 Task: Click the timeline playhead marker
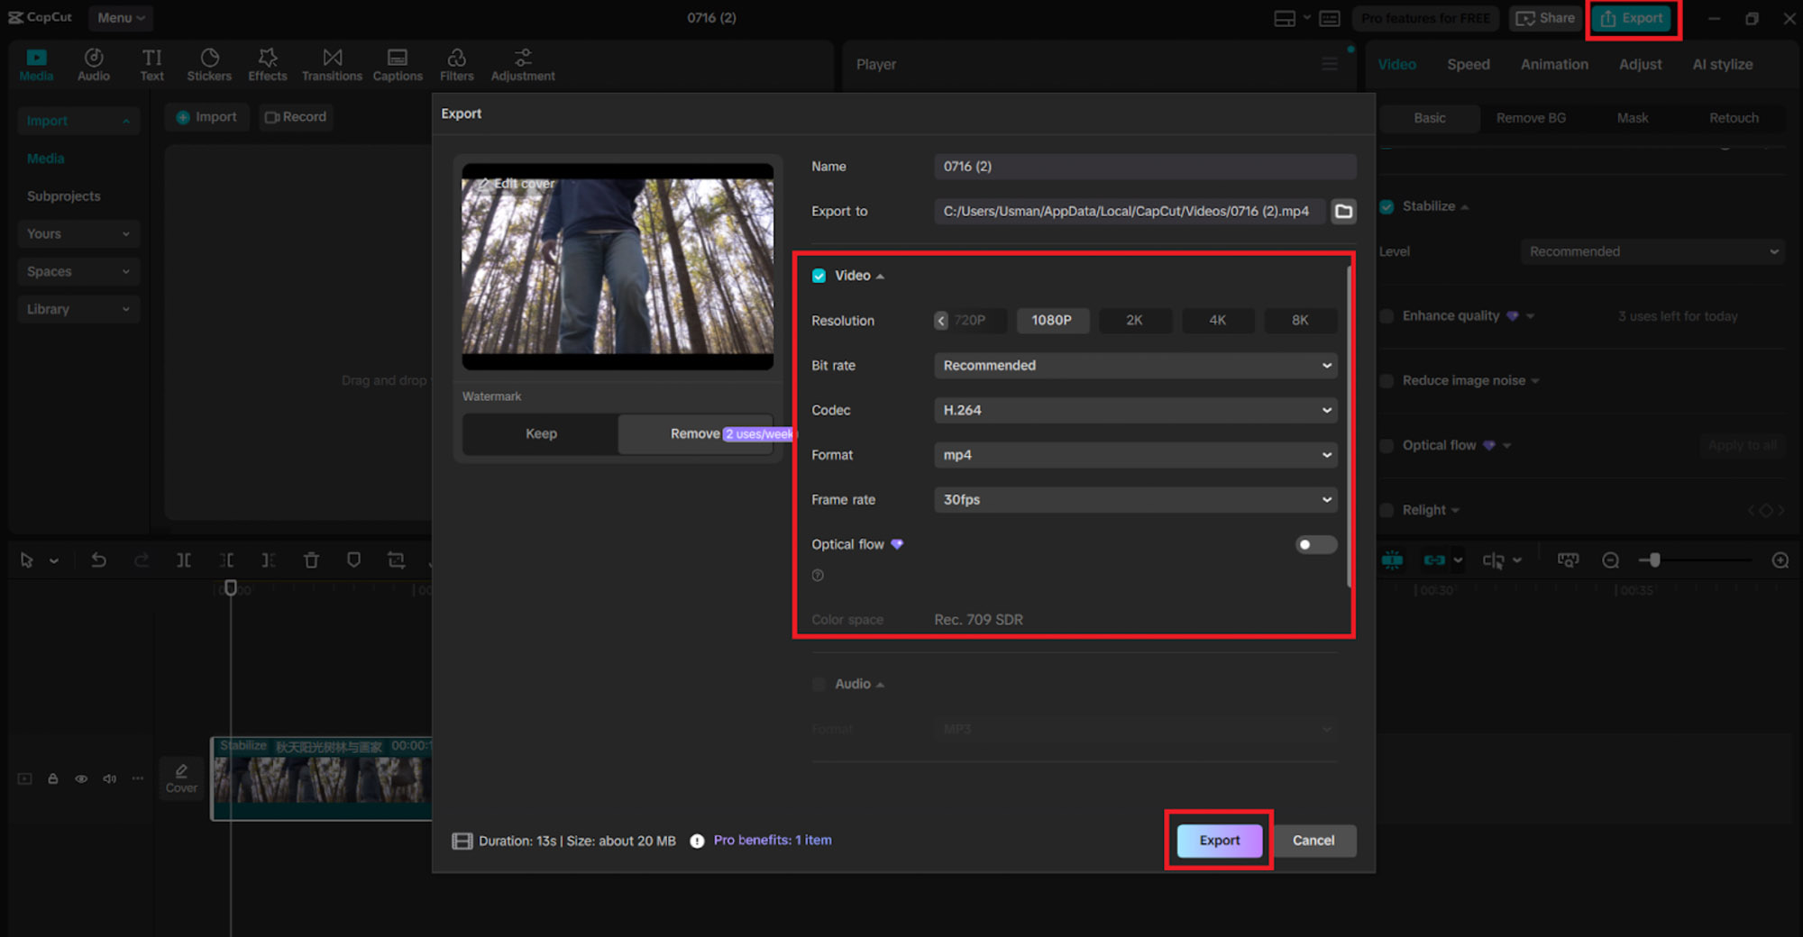point(231,588)
